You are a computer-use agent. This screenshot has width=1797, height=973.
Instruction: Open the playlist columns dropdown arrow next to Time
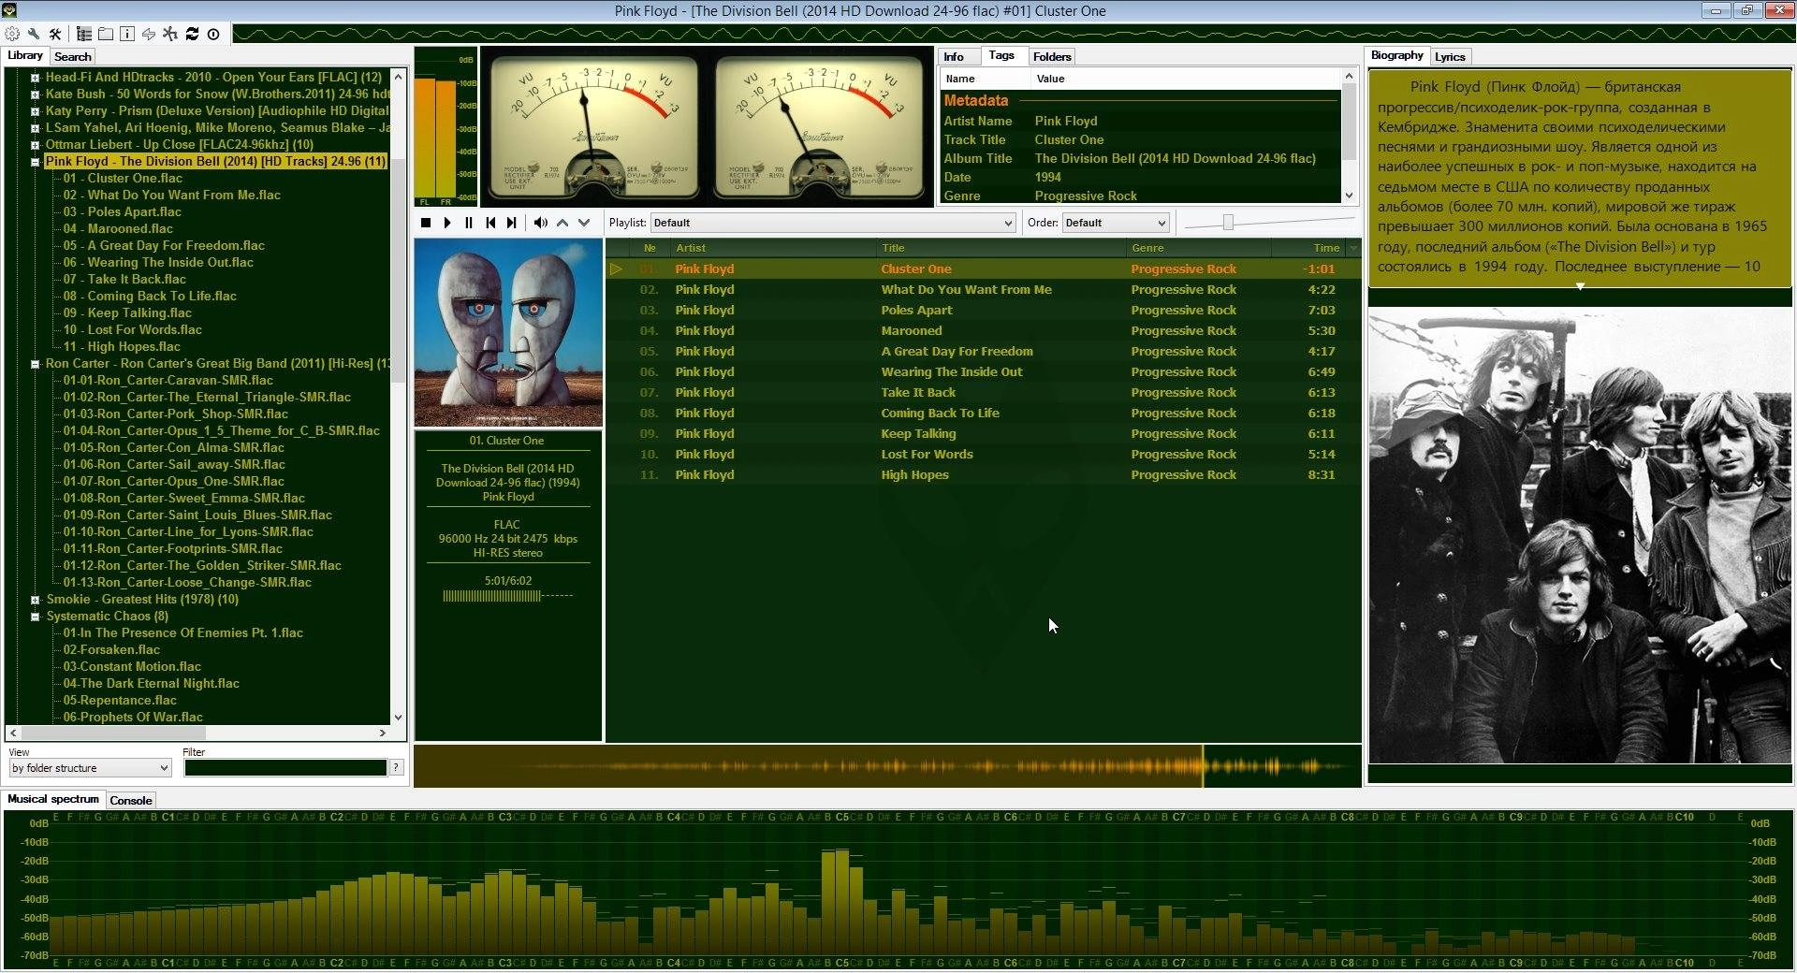(1352, 248)
